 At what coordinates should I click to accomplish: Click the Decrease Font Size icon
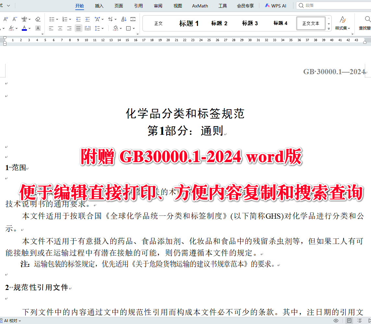click(x=14, y=19)
